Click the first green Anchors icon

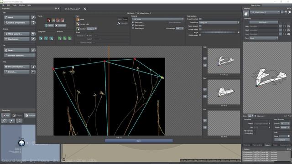(60, 38)
